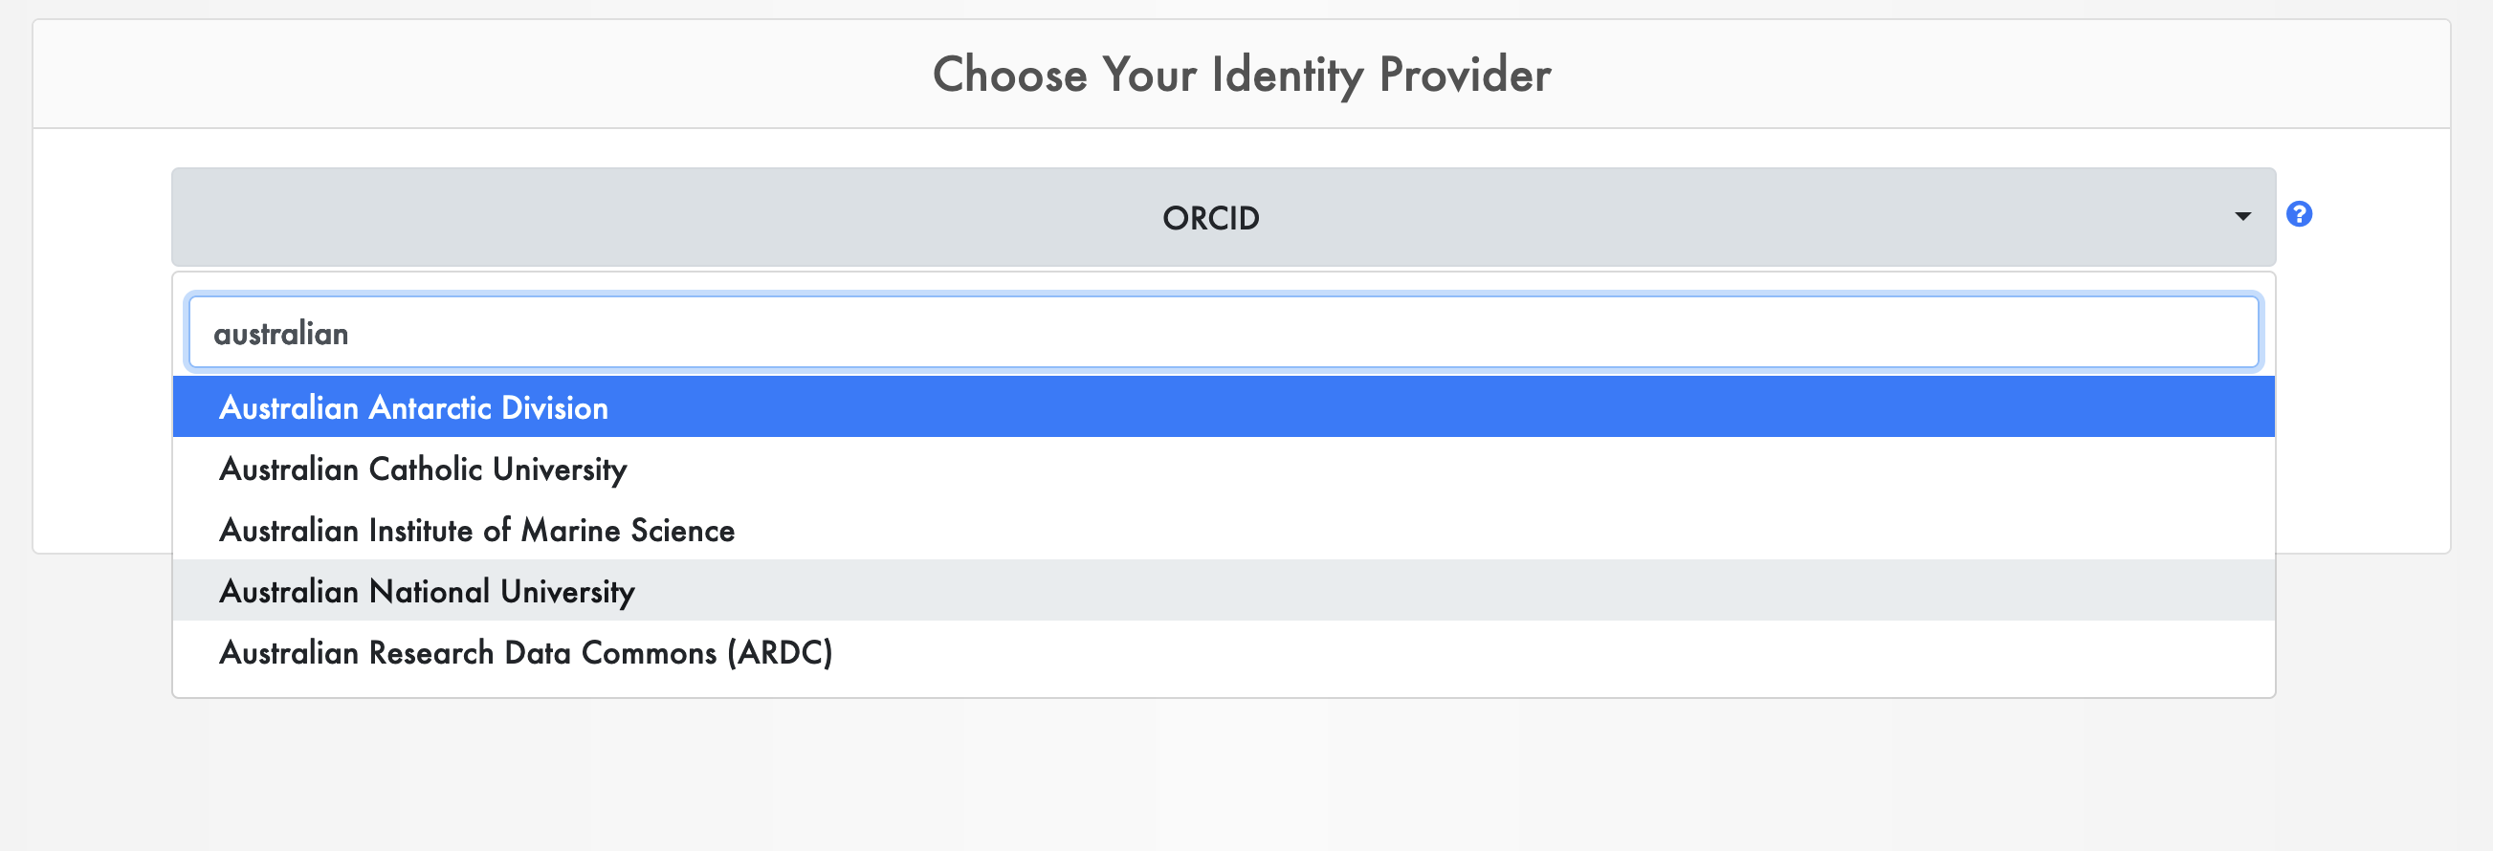Click the ANU option in the results
The height and width of the screenshot is (851, 2493).
tap(1224, 591)
